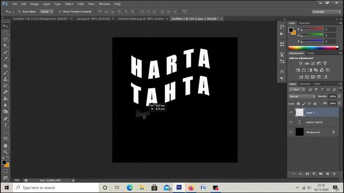
Task: Hide the HARTA TAHTA text layer
Action: (291, 122)
